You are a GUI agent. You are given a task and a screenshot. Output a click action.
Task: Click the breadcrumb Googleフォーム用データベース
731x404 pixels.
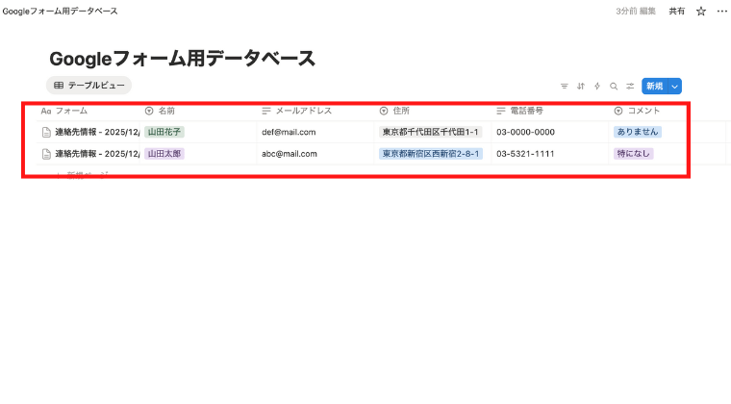(x=61, y=12)
